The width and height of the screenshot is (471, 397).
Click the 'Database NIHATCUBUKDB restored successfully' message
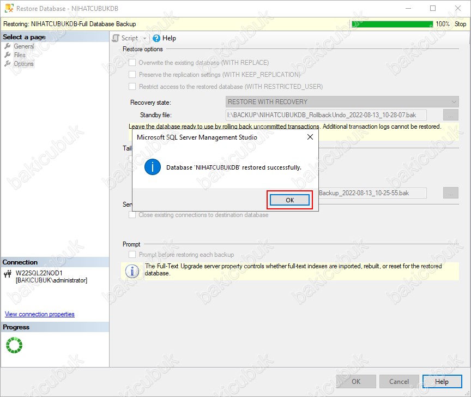click(234, 167)
